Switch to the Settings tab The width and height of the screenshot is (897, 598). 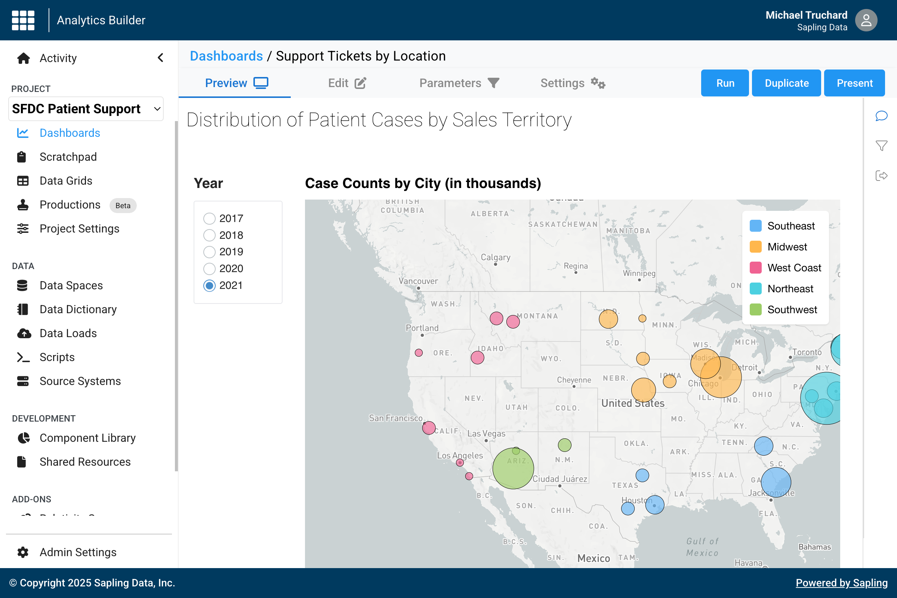572,83
